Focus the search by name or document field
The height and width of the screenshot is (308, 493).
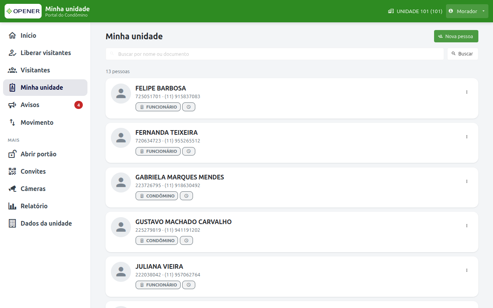[275, 54]
